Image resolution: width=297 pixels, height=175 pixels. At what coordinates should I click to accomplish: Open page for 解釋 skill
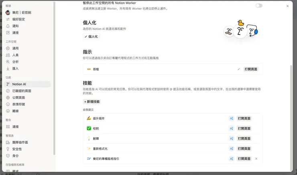[244, 139]
